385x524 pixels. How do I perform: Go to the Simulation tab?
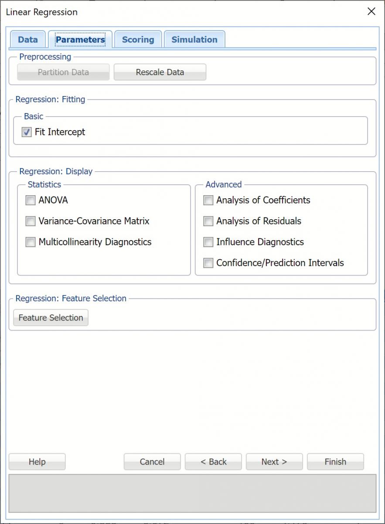[194, 40]
